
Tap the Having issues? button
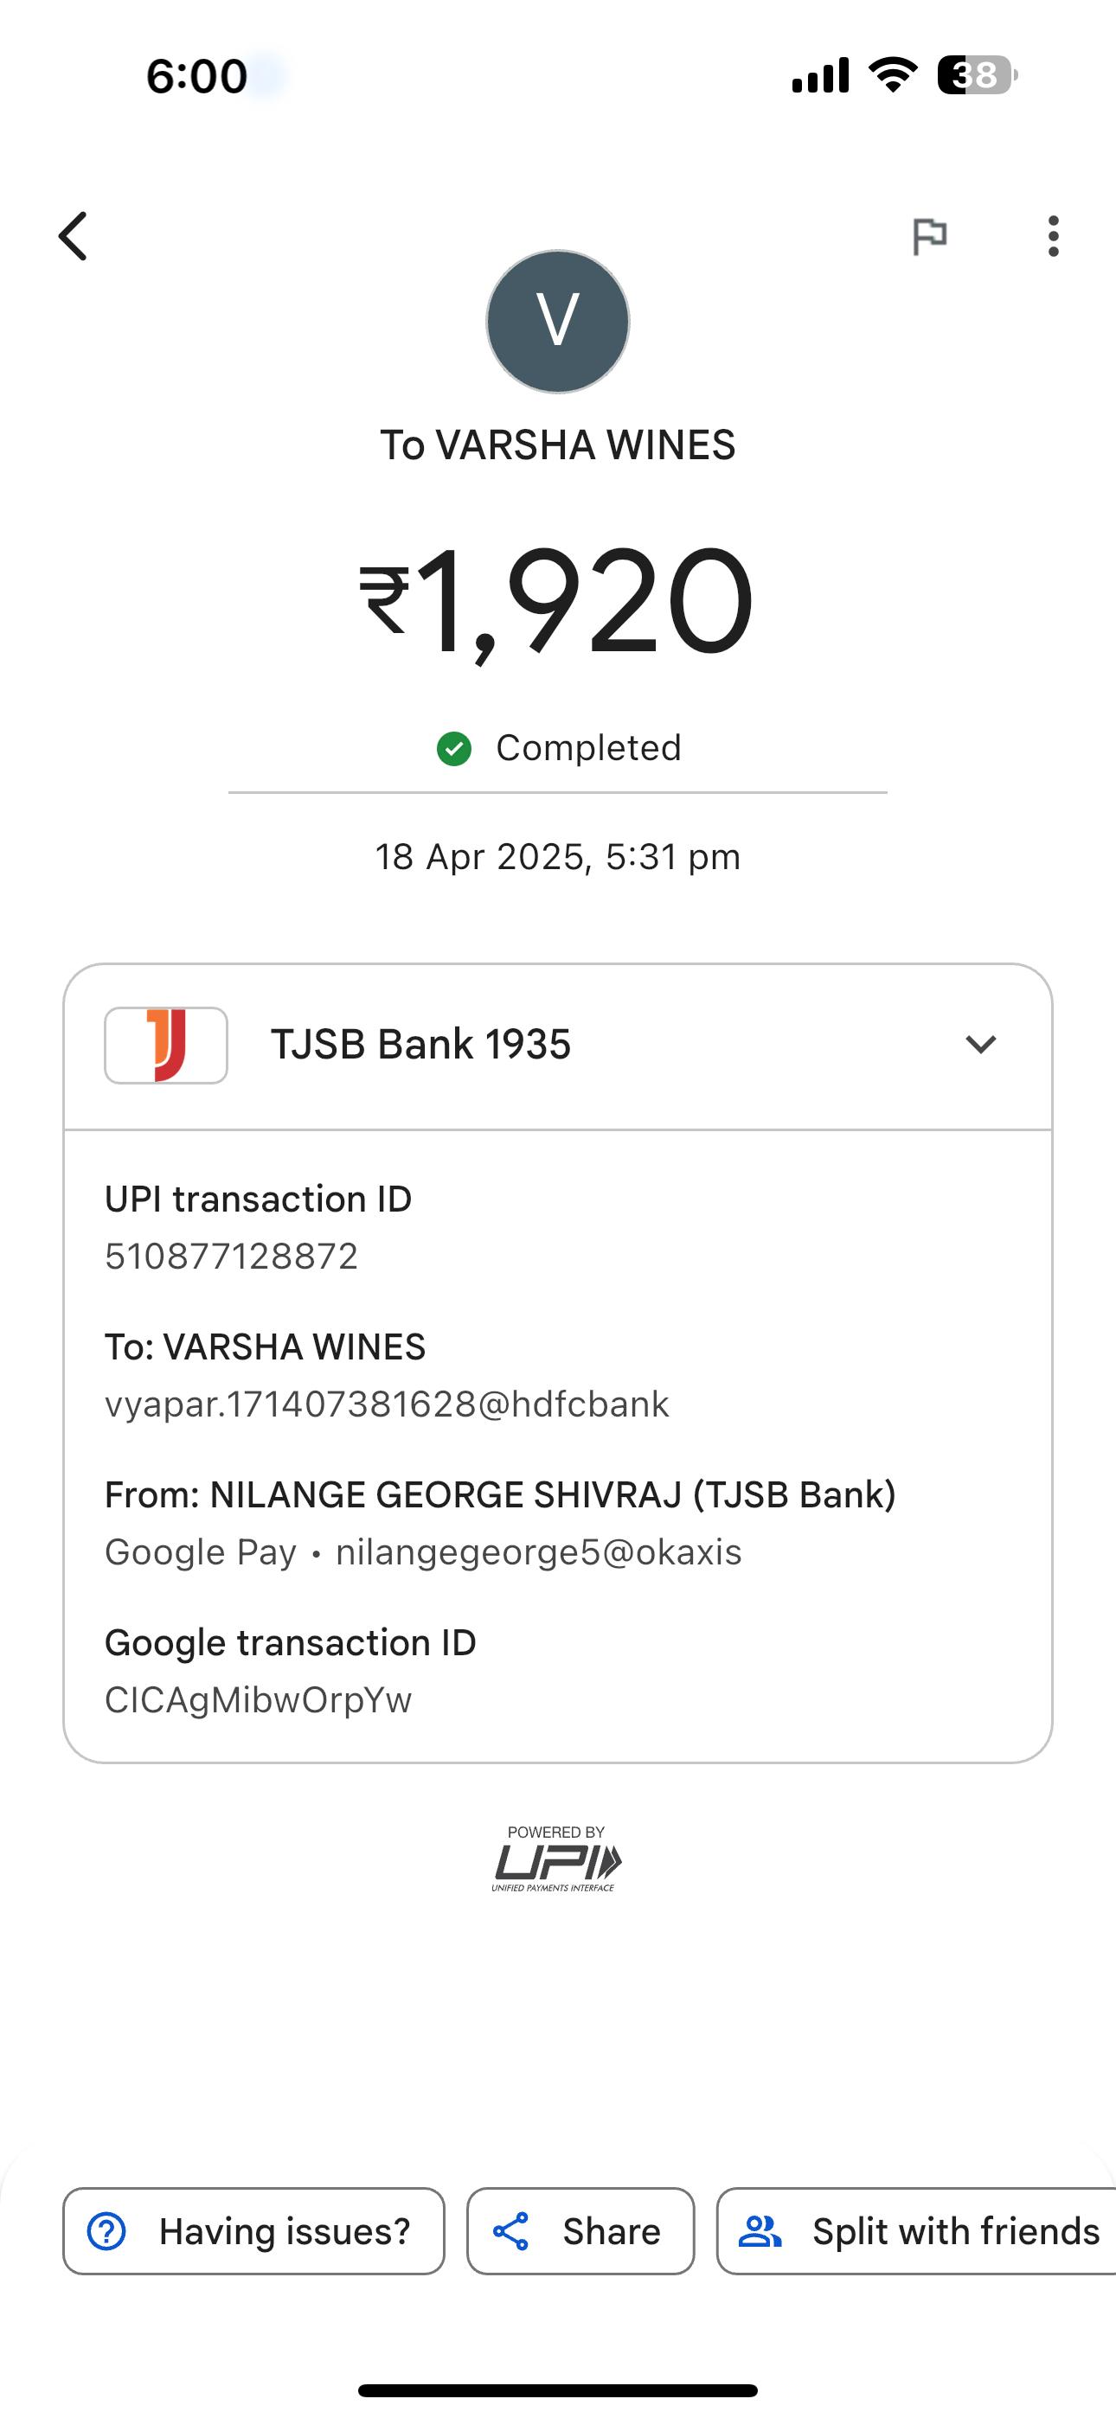click(253, 2231)
